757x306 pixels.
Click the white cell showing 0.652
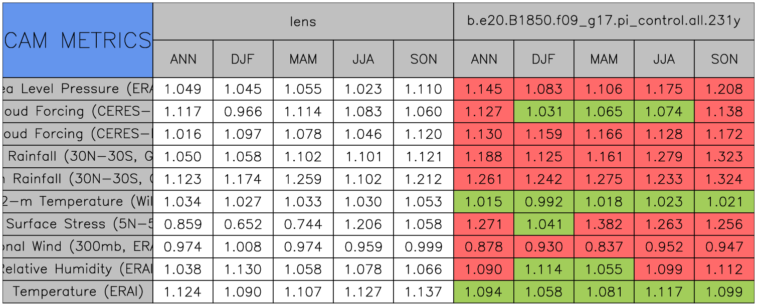coord(243,224)
